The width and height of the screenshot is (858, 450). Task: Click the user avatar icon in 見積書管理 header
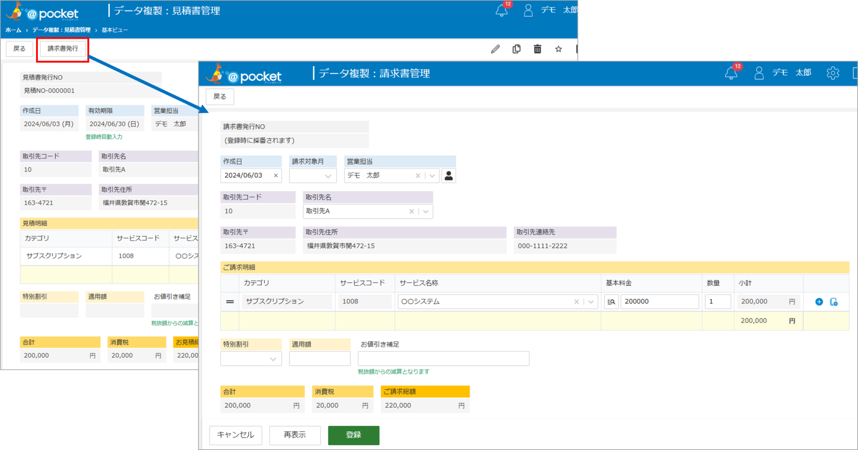pos(528,10)
